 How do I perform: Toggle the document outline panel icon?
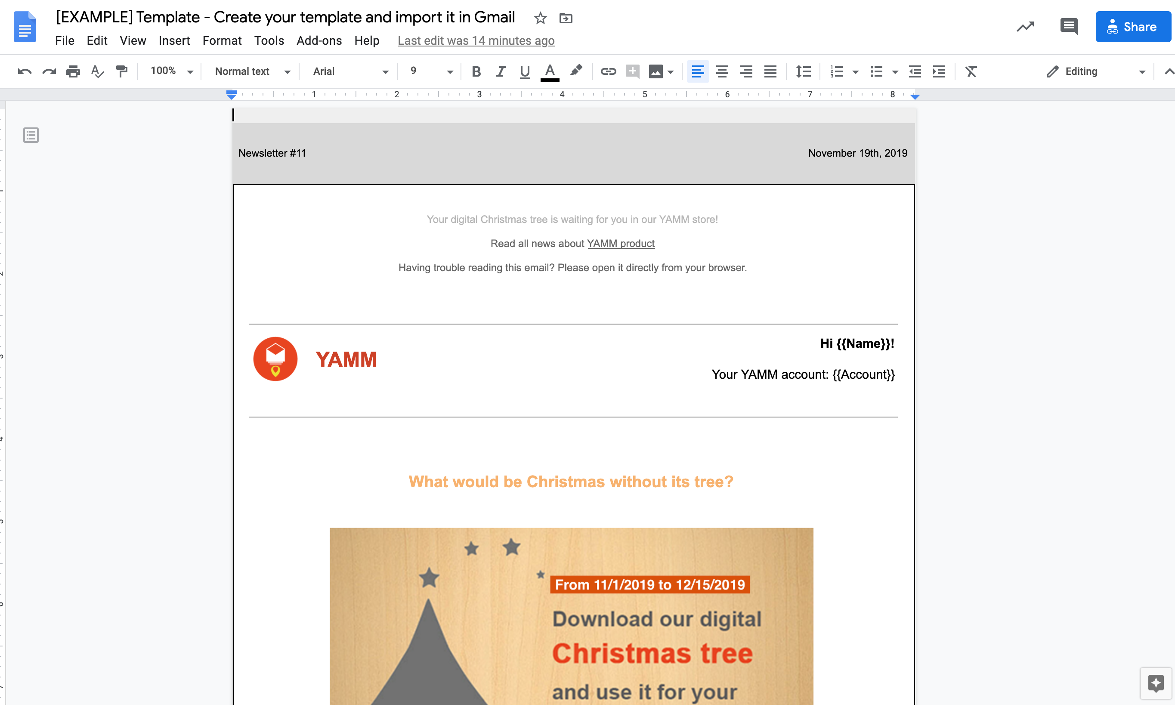pyautogui.click(x=31, y=135)
